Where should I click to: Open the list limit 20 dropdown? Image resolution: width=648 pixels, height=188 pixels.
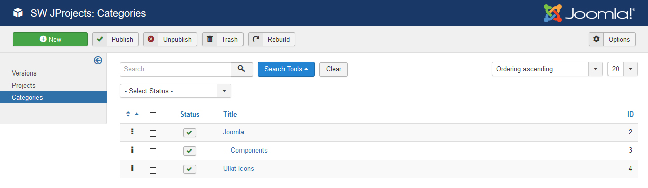(x=623, y=69)
